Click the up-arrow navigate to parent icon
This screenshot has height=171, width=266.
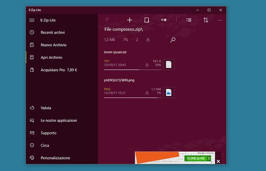(x=107, y=20)
